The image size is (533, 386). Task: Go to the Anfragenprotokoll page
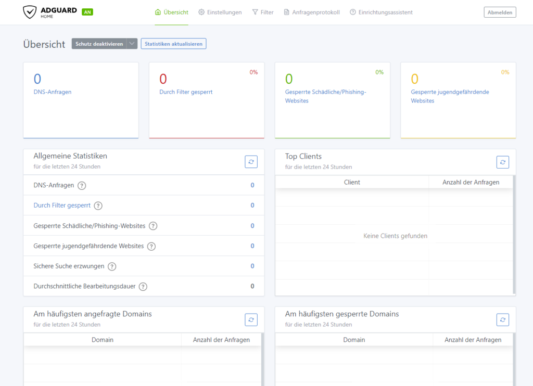pyautogui.click(x=312, y=12)
